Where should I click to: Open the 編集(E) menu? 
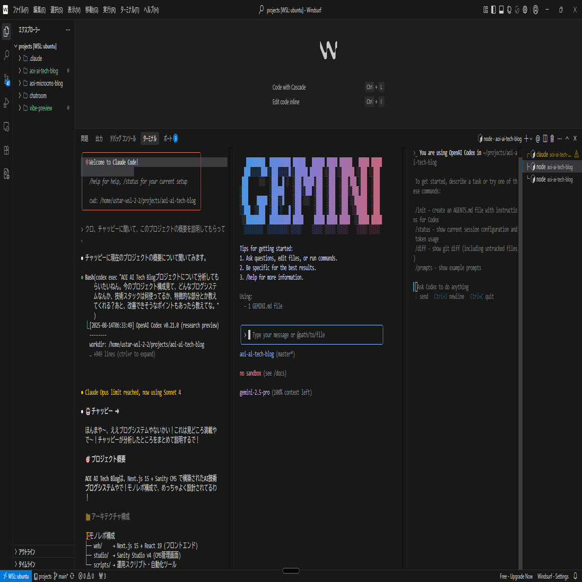coord(39,10)
